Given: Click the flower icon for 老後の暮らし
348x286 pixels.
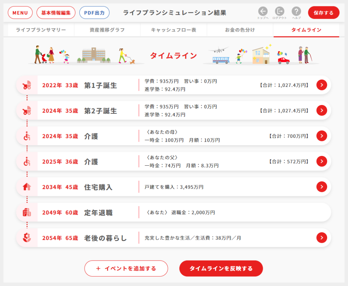Looking at the screenshot, I should pyautogui.click(x=27, y=238).
